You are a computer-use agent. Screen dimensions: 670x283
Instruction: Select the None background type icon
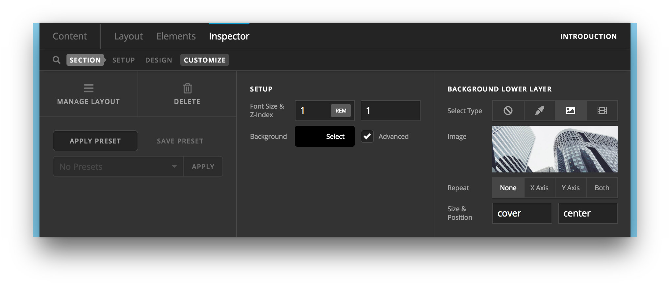pos(508,111)
